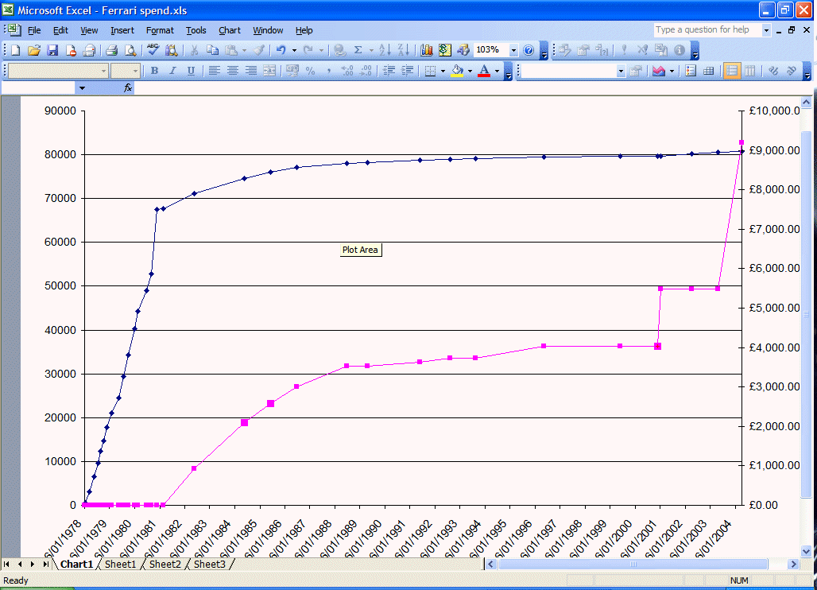
Task: Click the Name Box field
Action: (39, 88)
